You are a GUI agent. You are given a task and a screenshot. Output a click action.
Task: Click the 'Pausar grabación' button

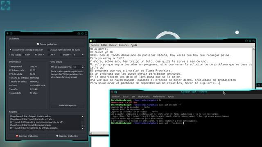(x=47, y=44)
